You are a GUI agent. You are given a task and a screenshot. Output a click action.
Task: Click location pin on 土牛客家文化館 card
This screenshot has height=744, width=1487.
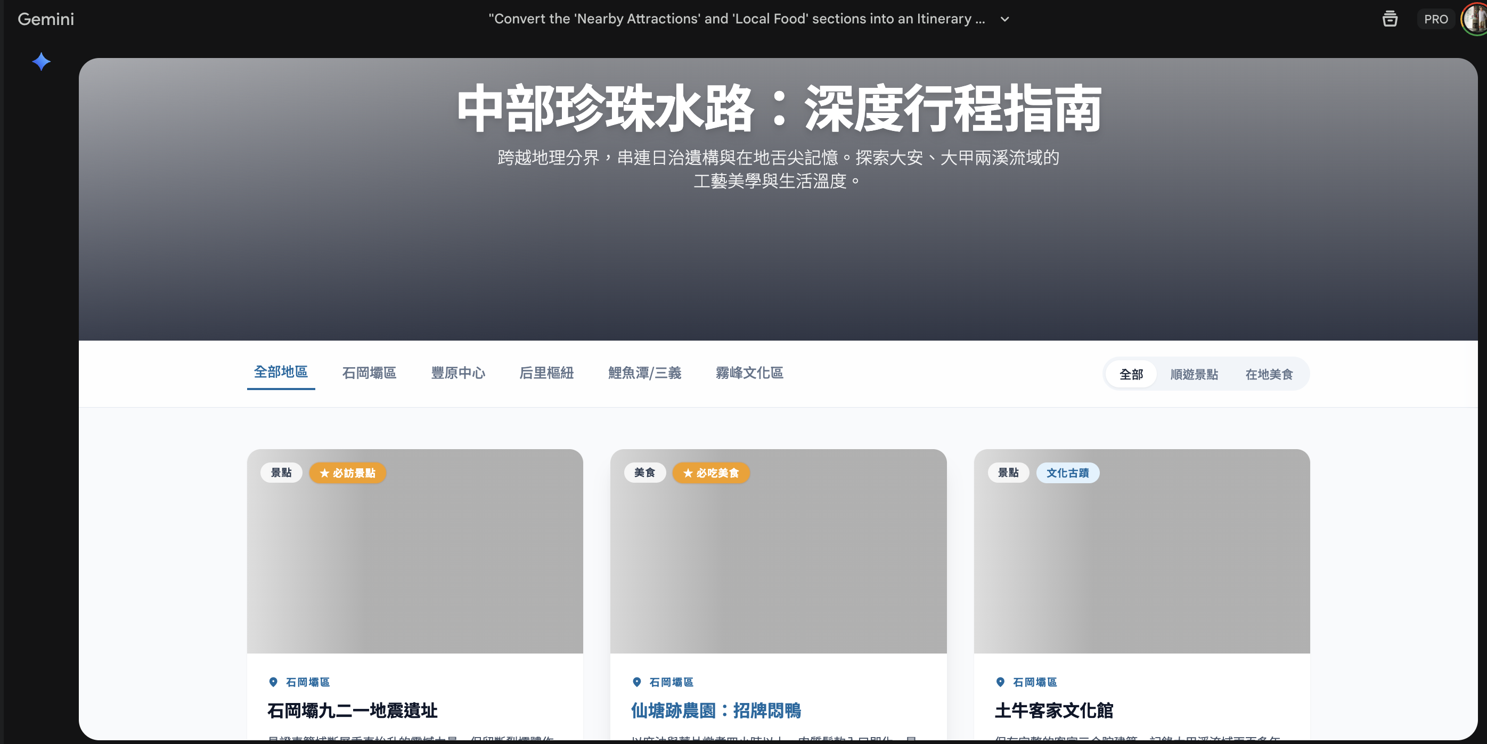click(x=1000, y=682)
